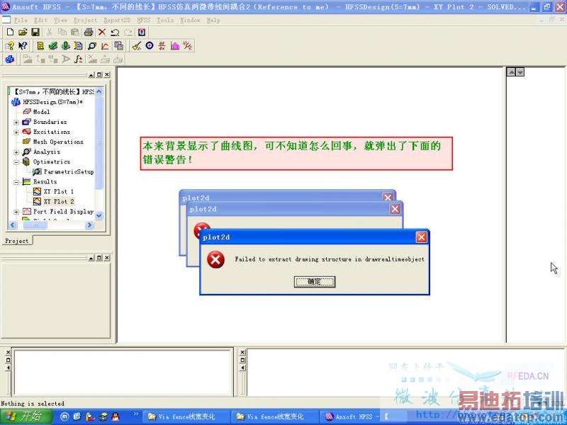Click the Print toolbar icon

point(89,32)
